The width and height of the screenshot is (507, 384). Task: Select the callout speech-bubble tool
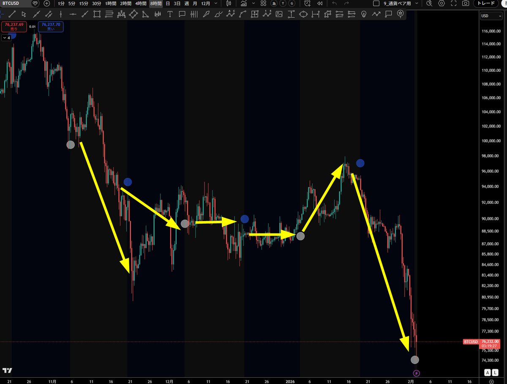(182, 14)
